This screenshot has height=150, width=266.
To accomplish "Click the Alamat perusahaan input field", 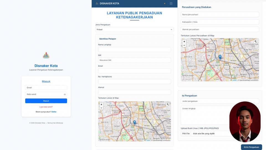I will (220, 29).
